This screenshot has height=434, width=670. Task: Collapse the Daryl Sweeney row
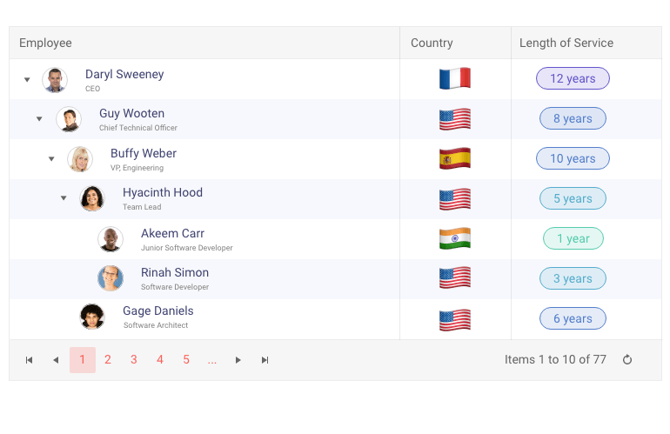pyautogui.click(x=27, y=80)
